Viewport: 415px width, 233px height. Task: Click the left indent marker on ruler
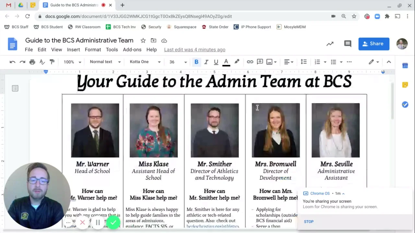(46, 72)
